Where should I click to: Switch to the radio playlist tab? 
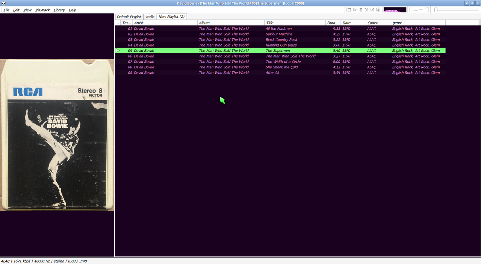pos(150,17)
